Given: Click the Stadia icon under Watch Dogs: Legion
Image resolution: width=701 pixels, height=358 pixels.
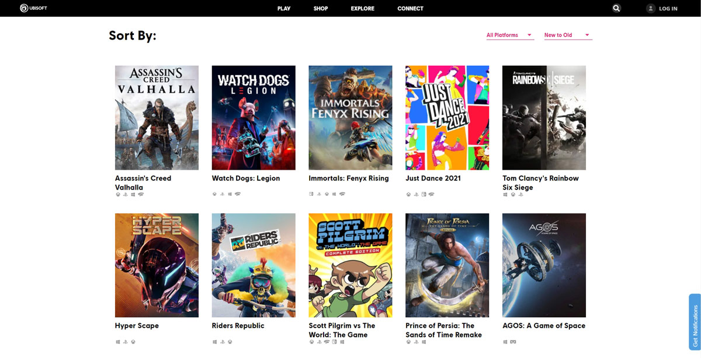Looking at the screenshot, I should (237, 194).
